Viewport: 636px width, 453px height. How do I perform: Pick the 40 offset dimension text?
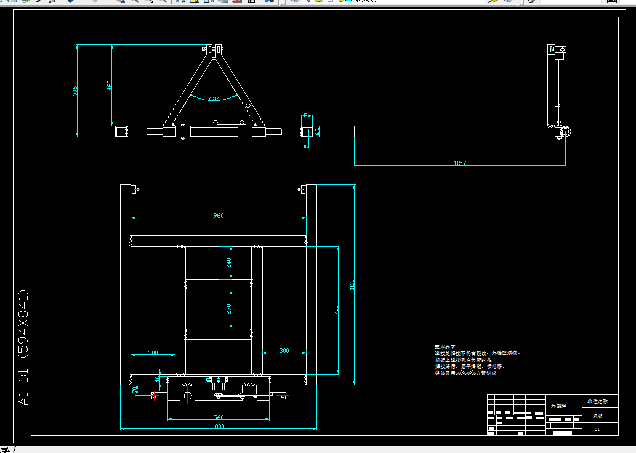(158, 379)
